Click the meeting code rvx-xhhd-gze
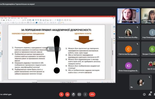Viewport: 155px width, 99px height. click(6, 94)
